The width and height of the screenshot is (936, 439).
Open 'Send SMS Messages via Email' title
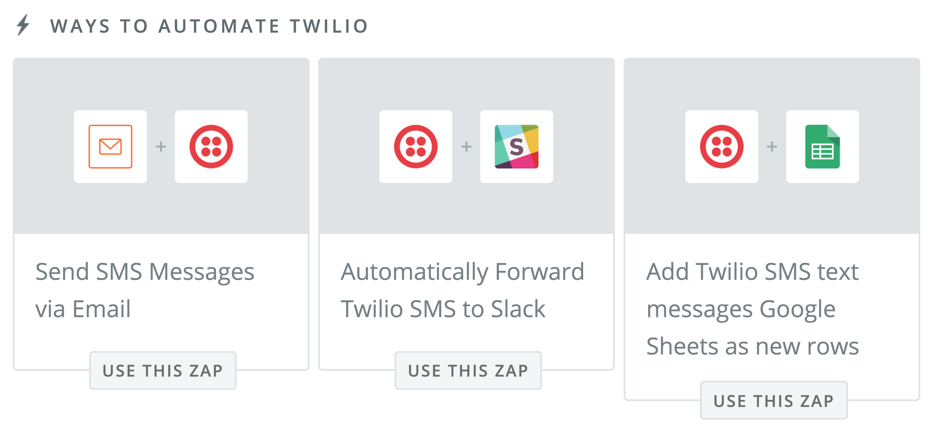(145, 290)
